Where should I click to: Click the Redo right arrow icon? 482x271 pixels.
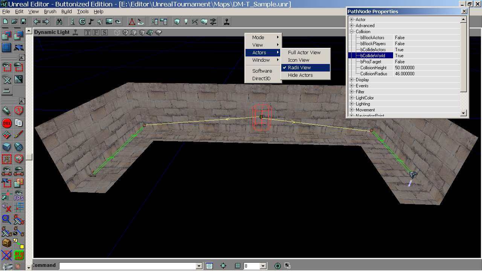click(46, 21)
